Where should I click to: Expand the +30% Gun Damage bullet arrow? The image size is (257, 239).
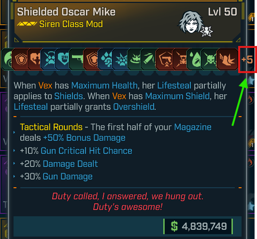[x=14, y=177]
